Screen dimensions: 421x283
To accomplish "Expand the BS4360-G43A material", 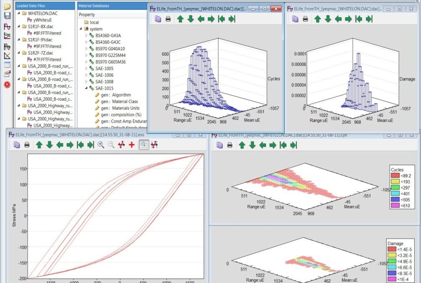I will click(x=86, y=36).
